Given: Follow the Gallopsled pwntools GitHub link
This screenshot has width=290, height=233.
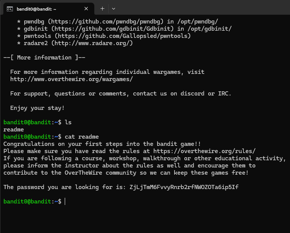Looking at the screenshot, I should pyautogui.click(x=122, y=36).
